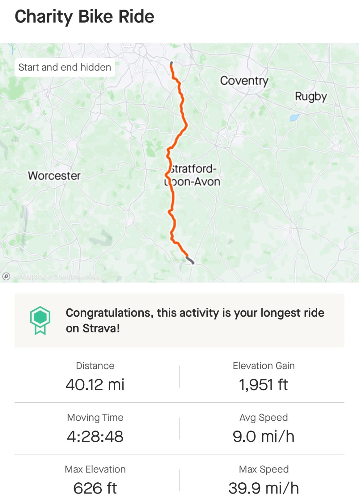Click the grey hidden end segment of the route
Viewport: 359px width, 504px height.
190,260
